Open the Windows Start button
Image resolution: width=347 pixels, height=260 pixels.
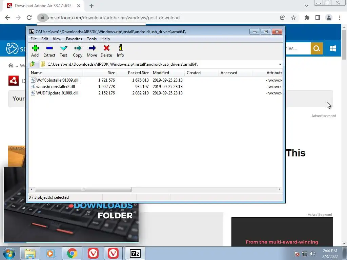click(9, 253)
